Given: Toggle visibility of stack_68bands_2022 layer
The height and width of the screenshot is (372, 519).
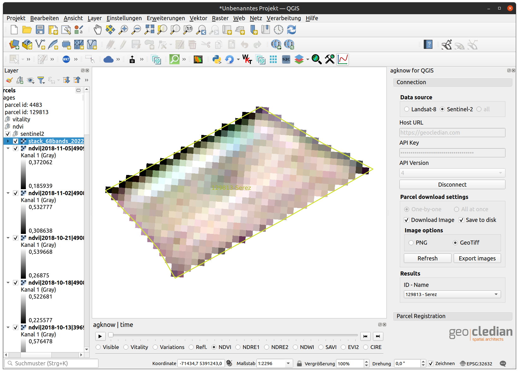Looking at the screenshot, I should [15, 141].
